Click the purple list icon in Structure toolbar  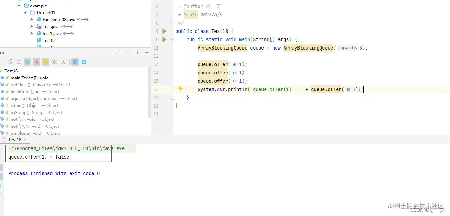coord(19,62)
